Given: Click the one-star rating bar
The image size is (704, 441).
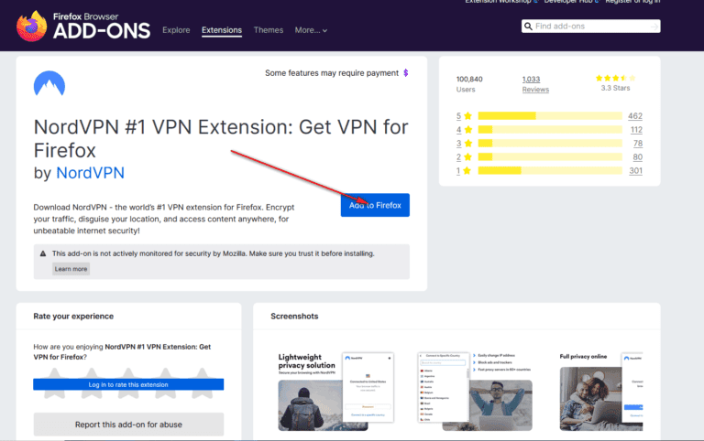Looking at the screenshot, I should pos(550,171).
